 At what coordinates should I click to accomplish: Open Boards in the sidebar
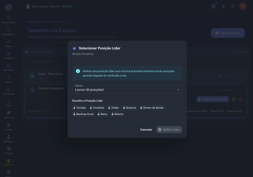[9, 80]
